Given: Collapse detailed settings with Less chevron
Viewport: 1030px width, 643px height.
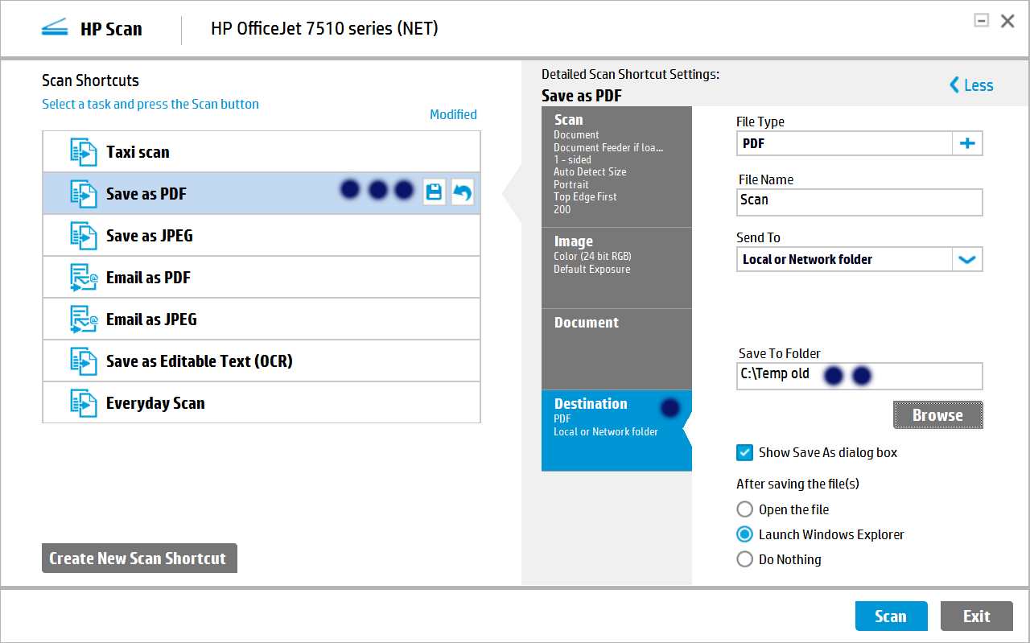Looking at the screenshot, I should coord(954,85).
